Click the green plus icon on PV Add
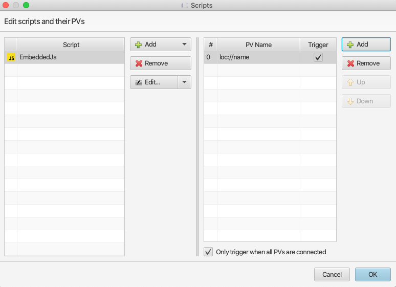The height and width of the screenshot is (287, 396). point(350,45)
